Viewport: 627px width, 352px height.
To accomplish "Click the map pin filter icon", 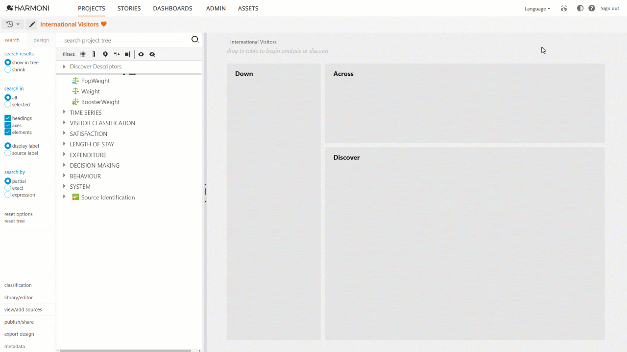I will [x=105, y=54].
